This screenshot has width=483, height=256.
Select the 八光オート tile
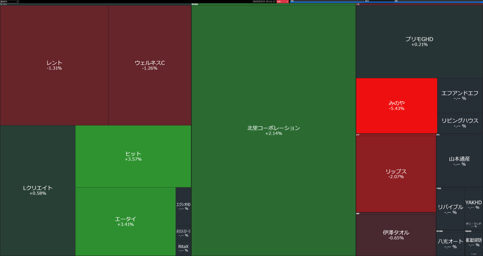tap(450, 244)
